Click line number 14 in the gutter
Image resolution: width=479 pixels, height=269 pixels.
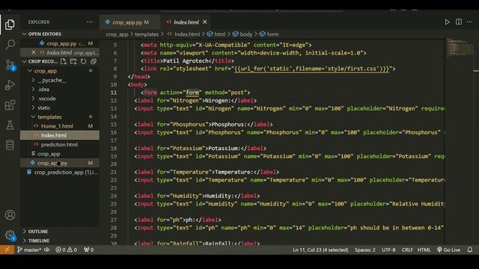pos(114,117)
